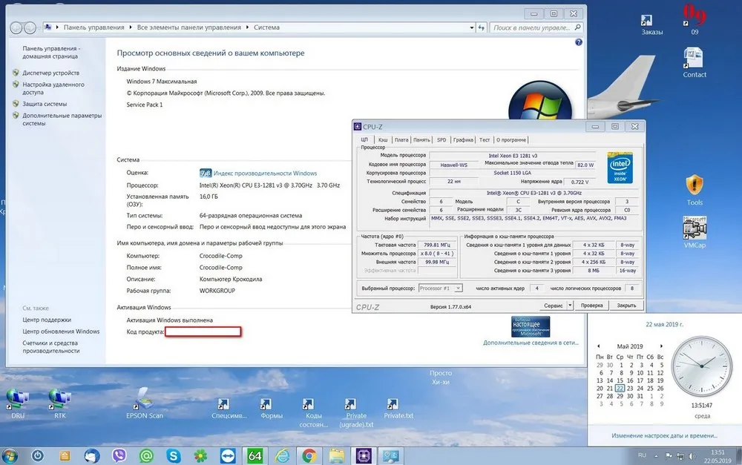
Task: Open Счетчики и средства производительности link
Action: point(50,347)
